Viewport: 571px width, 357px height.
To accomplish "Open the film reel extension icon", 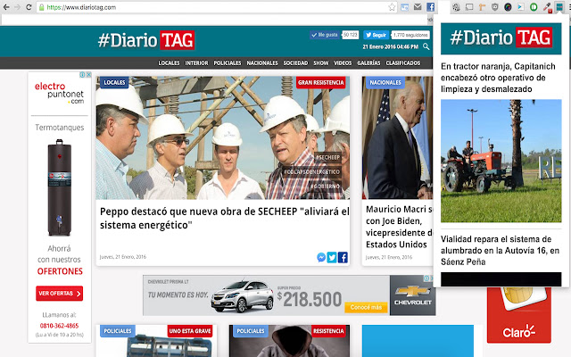I will click(x=456, y=7).
